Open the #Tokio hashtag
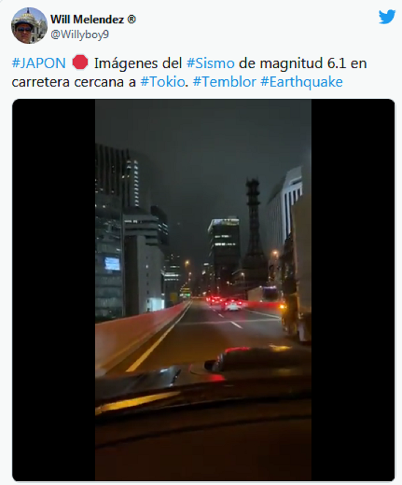The height and width of the screenshot is (485, 402). pyautogui.click(x=163, y=82)
